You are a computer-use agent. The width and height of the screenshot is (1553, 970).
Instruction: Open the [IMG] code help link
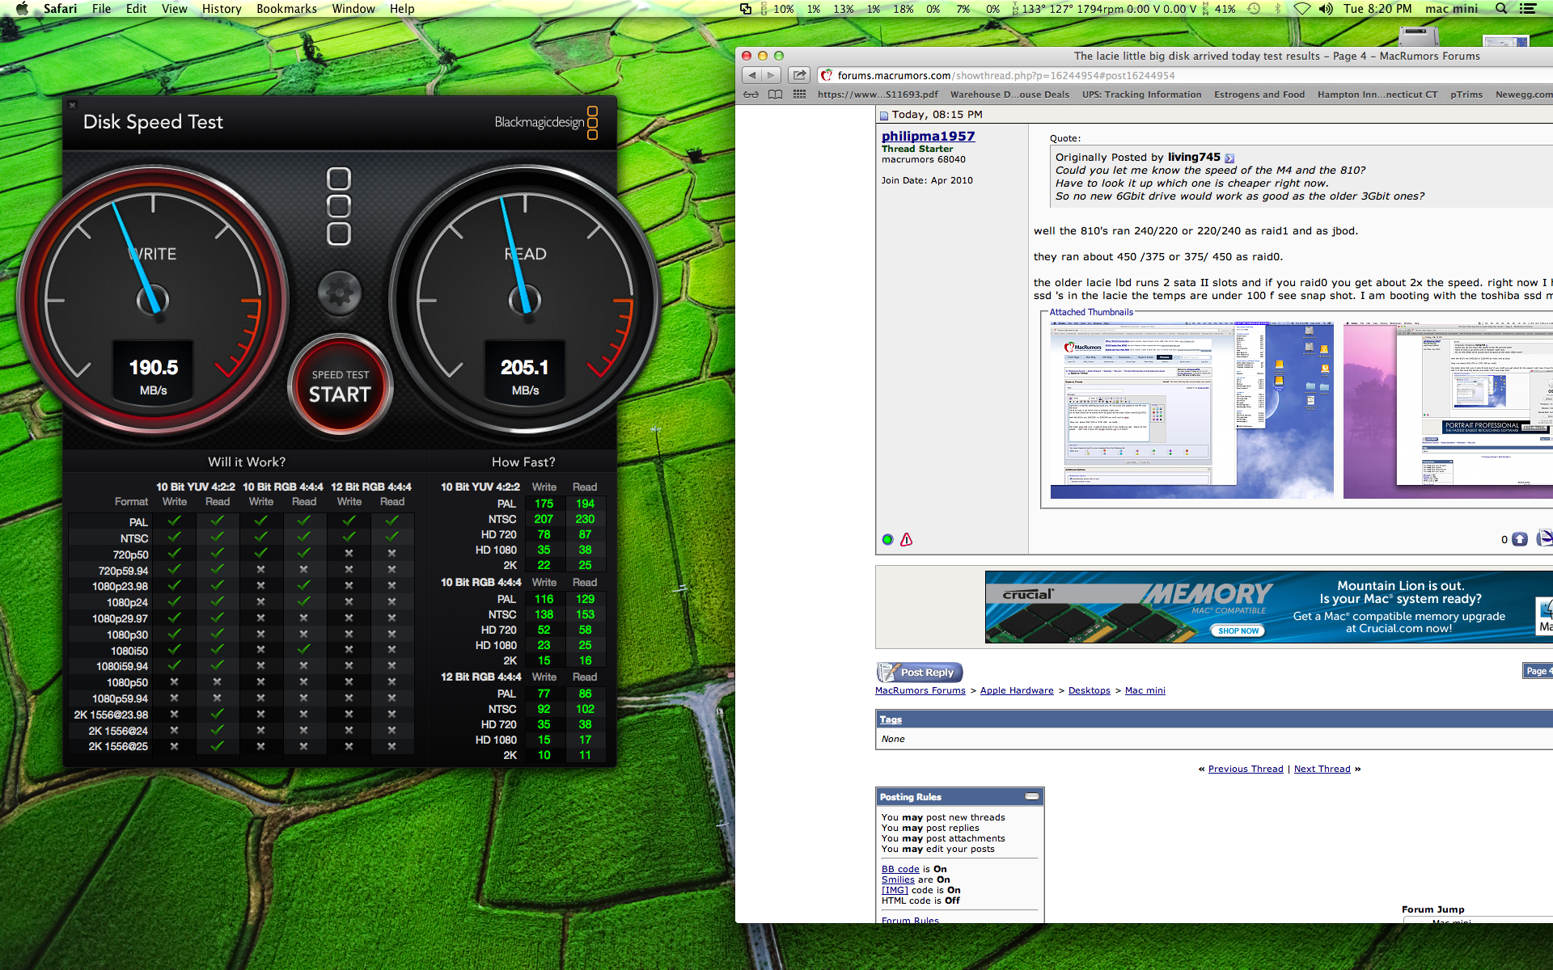[x=895, y=890]
